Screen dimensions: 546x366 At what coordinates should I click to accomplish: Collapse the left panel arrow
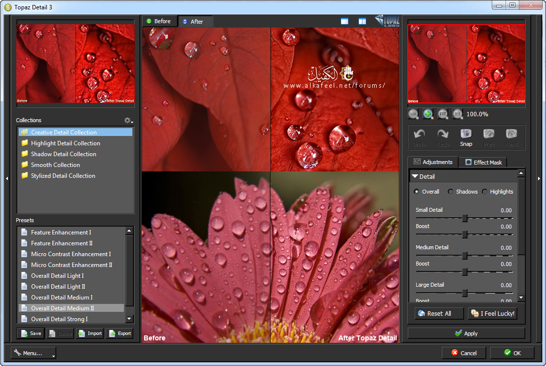click(x=7, y=178)
